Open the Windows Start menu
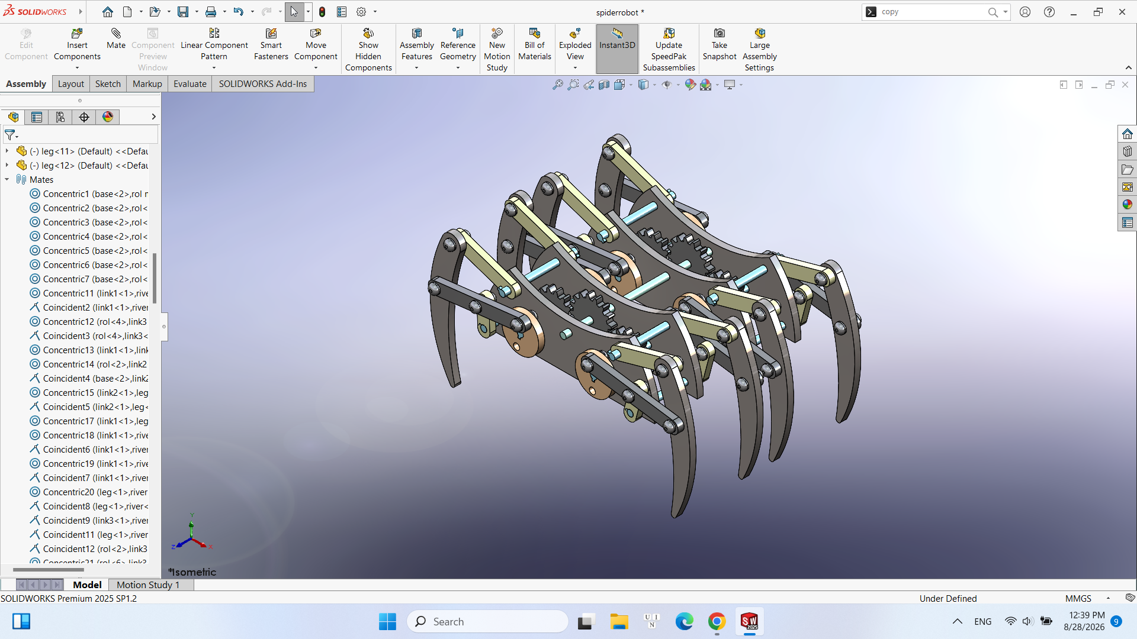The image size is (1137, 639). point(387,621)
